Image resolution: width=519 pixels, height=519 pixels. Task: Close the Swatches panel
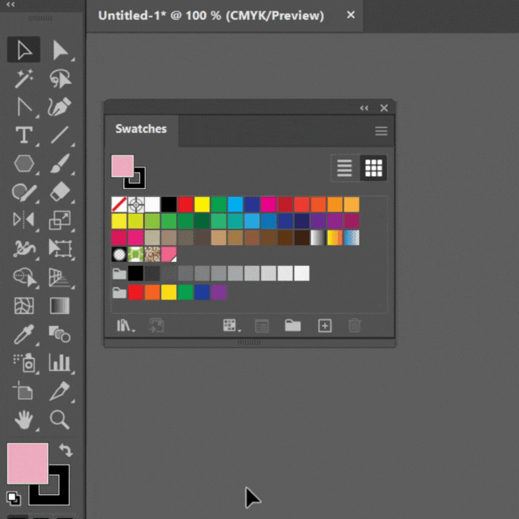click(x=384, y=108)
